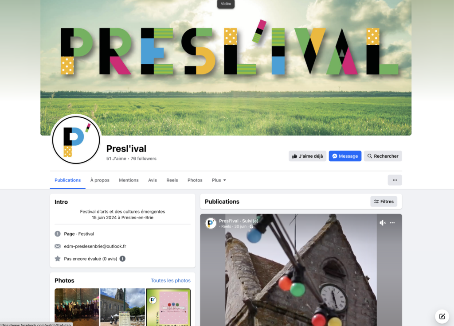Click the Rechercher search button
The width and height of the screenshot is (454, 326).
383,156
